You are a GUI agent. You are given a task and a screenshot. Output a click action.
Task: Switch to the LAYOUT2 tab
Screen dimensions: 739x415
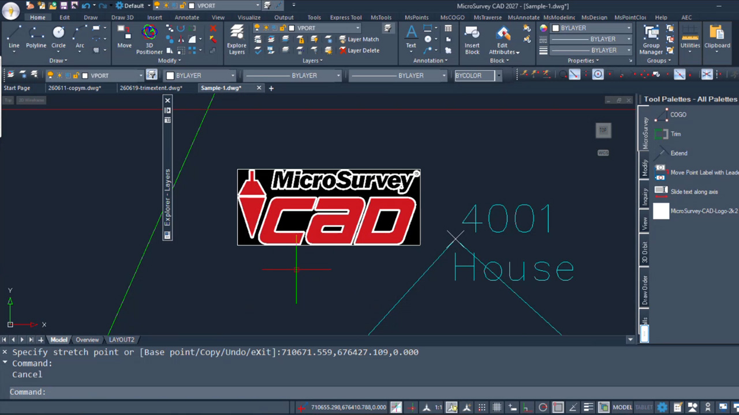[121, 340]
